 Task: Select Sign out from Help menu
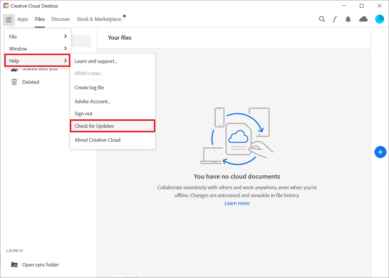pos(83,114)
